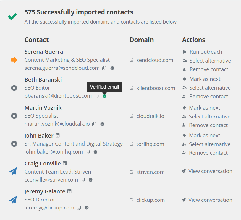View conversation with Craig Conville

tap(210, 171)
